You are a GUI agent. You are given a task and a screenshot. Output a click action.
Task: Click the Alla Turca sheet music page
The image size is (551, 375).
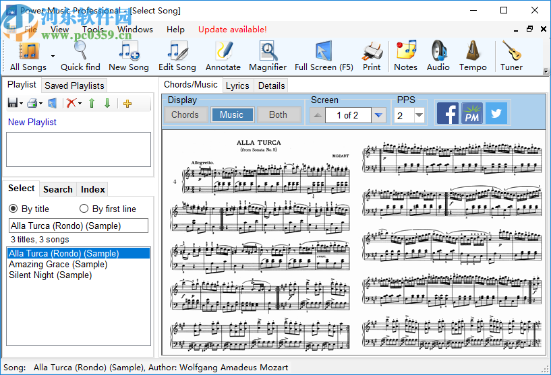click(x=354, y=243)
